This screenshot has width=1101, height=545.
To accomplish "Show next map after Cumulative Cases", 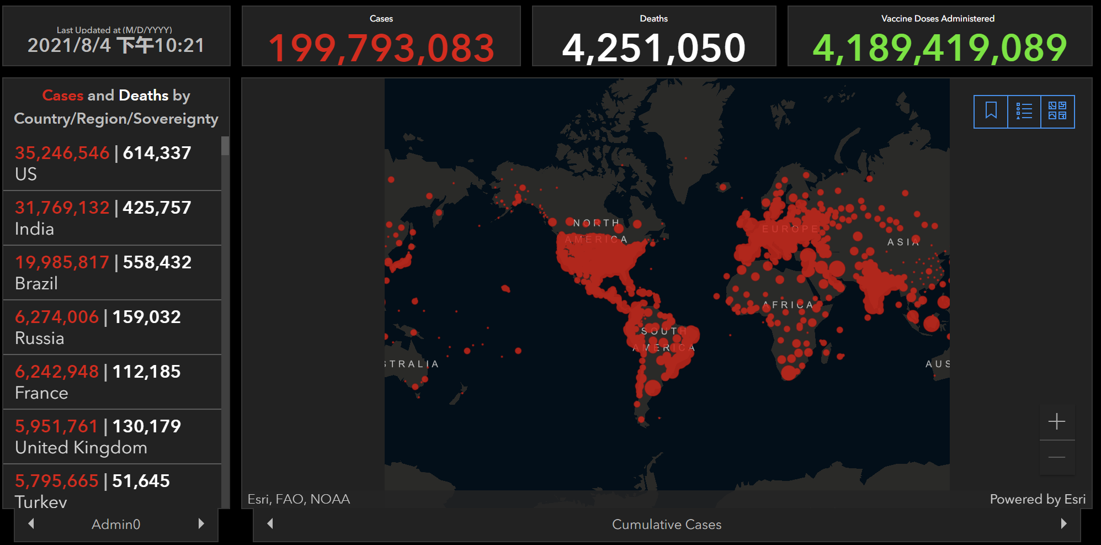I will click(1063, 523).
